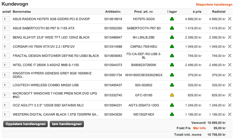
Task: Click stock icon in BENQ XL2410T row
Action: pos(172,37)
